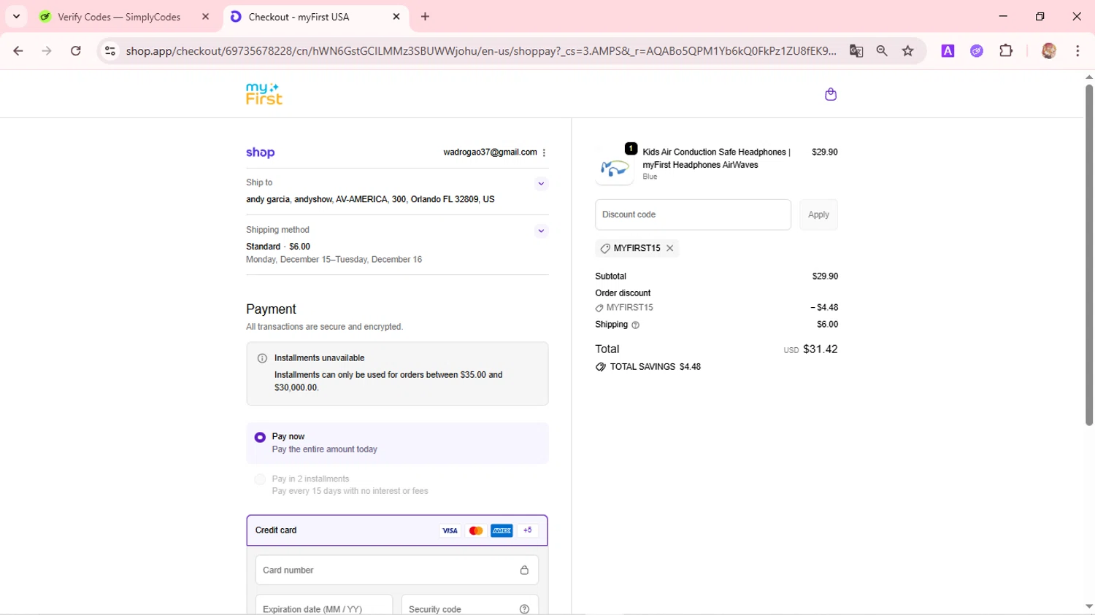Expand the Shipping method section
Image resolution: width=1095 pixels, height=615 pixels.
(541, 231)
